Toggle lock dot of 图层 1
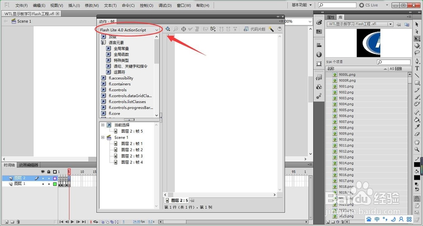The height and width of the screenshot is (226, 423). tap(49, 184)
